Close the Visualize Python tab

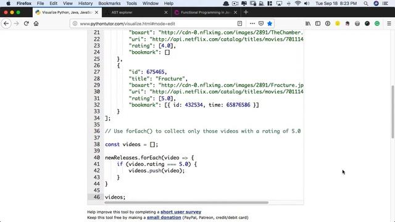click(96, 12)
